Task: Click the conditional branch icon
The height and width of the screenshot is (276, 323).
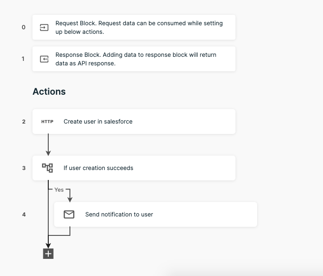Action: [x=47, y=168]
